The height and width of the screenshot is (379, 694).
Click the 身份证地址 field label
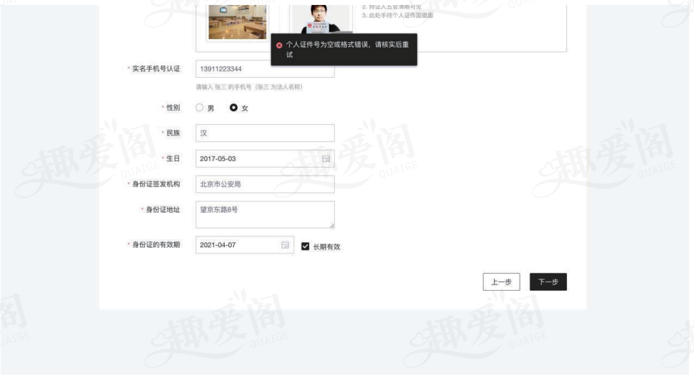click(x=162, y=210)
